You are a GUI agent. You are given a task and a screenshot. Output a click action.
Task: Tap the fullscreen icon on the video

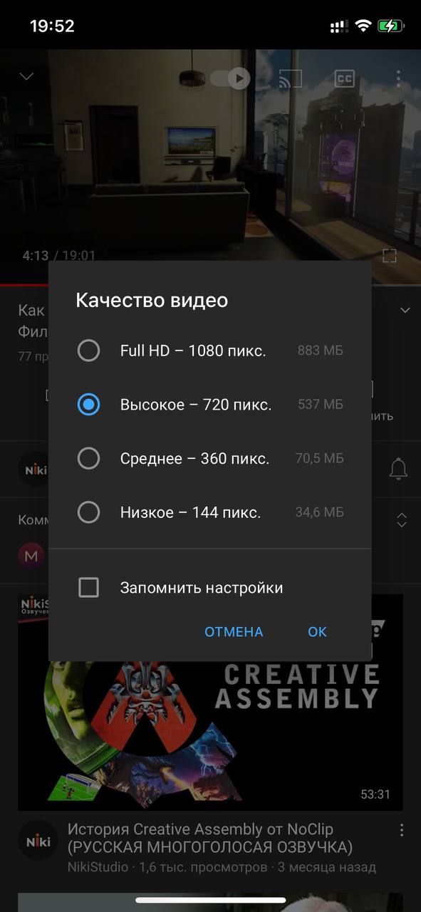click(389, 256)
